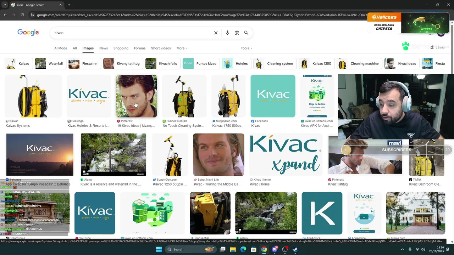Select the Cleaning system suggestion chip
Image resolution: width=454 pixels, height=255 pixels.
click(x=275, y=63)
